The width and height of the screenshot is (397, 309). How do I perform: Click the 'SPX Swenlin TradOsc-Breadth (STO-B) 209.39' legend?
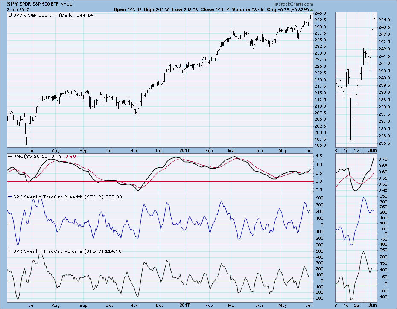pyautogui.click(x=67, y=197)
